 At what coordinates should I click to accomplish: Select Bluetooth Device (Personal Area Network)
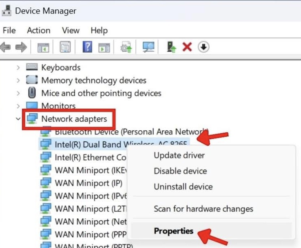131,132
